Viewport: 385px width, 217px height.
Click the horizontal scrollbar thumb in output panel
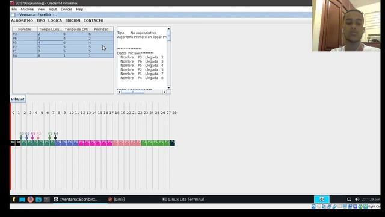pos(133,92)
